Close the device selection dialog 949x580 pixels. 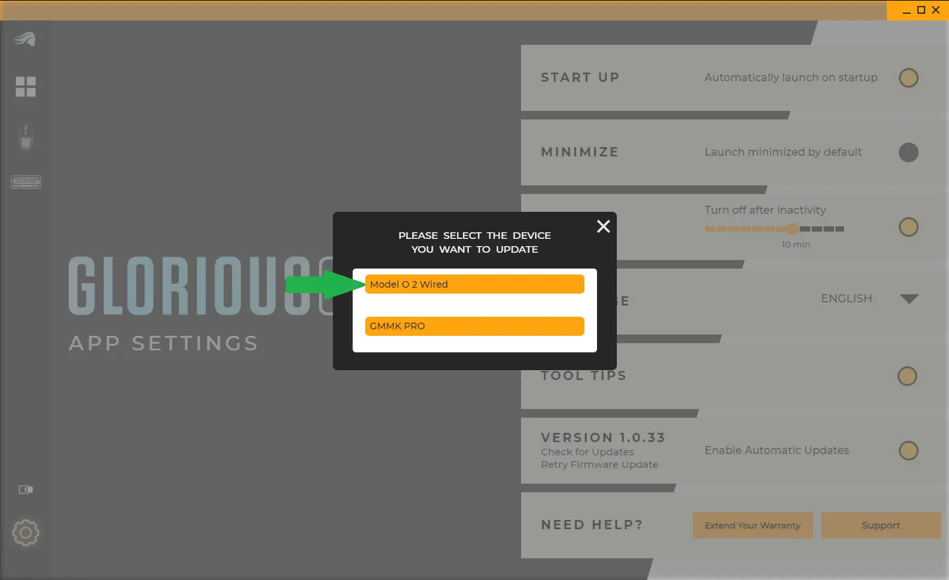[x=603, y=226]
